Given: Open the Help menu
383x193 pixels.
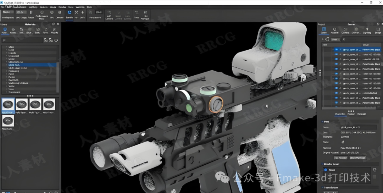Looking at the screenshot, I should [89, 7].
